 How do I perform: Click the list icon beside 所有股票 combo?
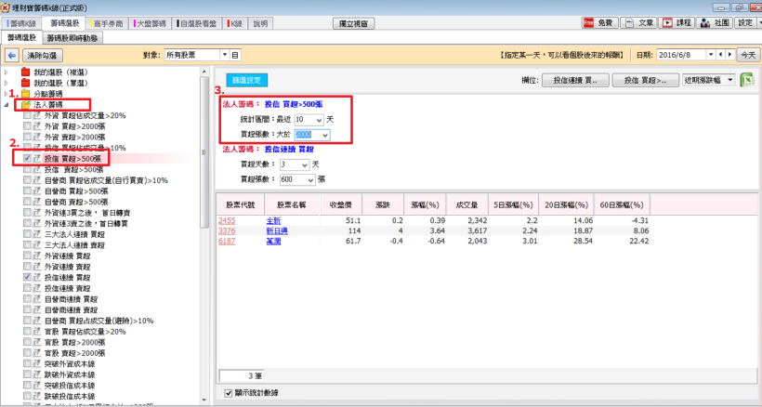click(235, 56)
